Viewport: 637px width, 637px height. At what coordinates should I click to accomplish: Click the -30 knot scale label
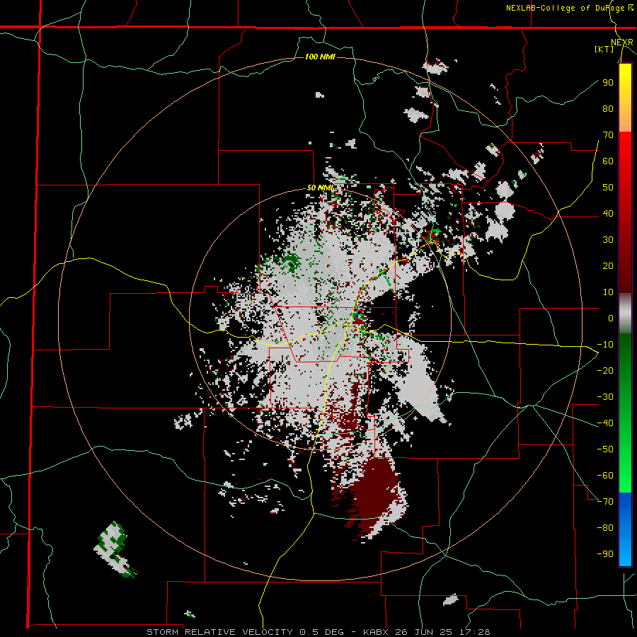605,397
